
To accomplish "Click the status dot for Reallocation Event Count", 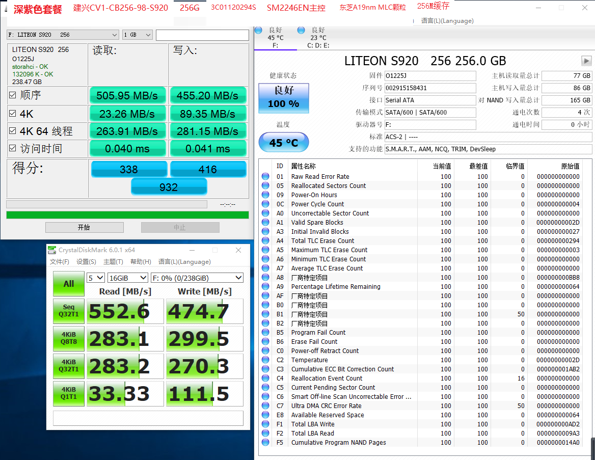I will 265,378.
